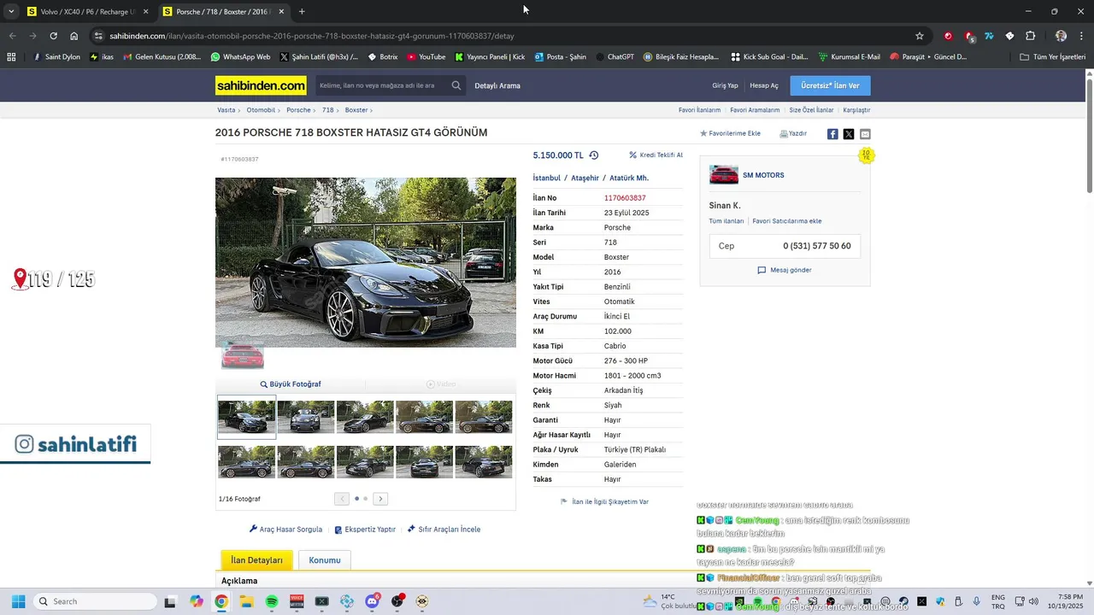Share listing by email envelope icon

[865, 134]
